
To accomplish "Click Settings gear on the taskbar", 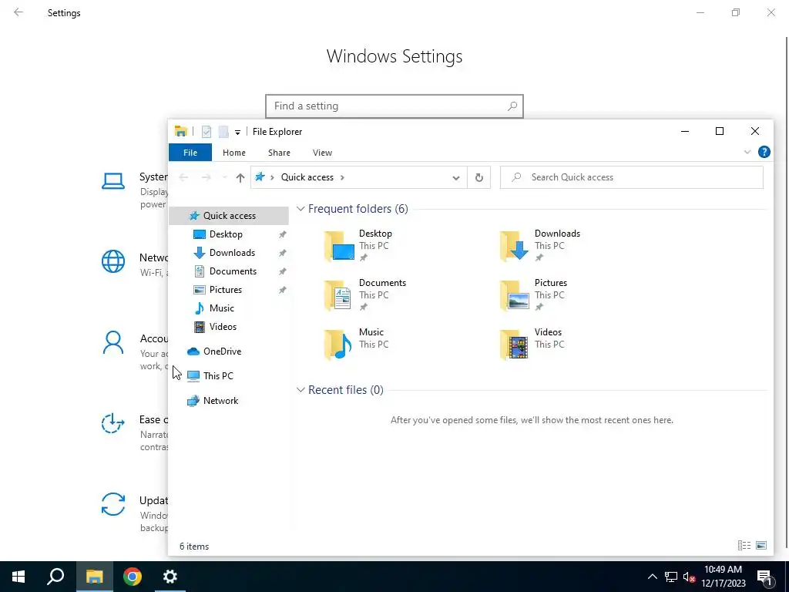I will [170, 577].
